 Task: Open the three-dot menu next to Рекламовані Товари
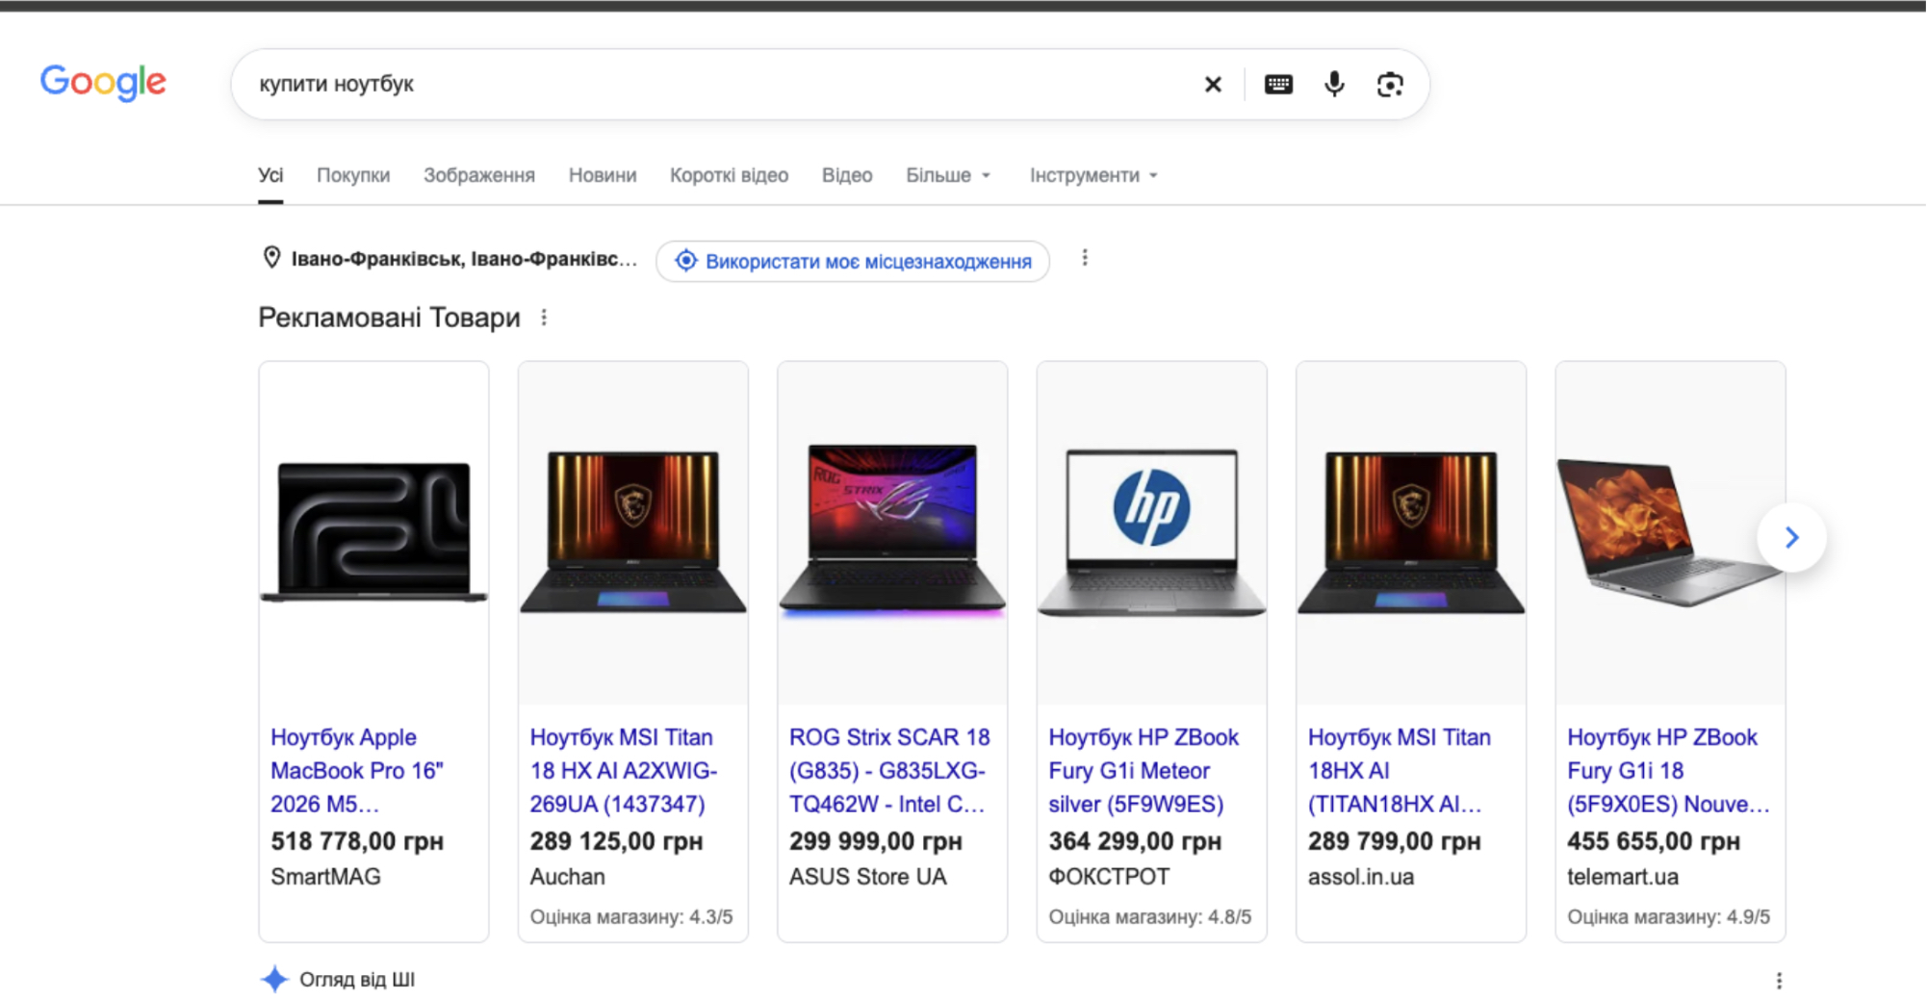(544, 318)
